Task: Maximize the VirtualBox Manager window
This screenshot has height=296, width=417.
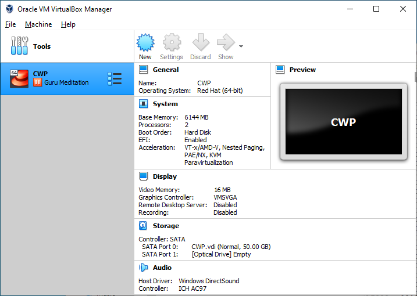Action: click(x=376, y=9)
